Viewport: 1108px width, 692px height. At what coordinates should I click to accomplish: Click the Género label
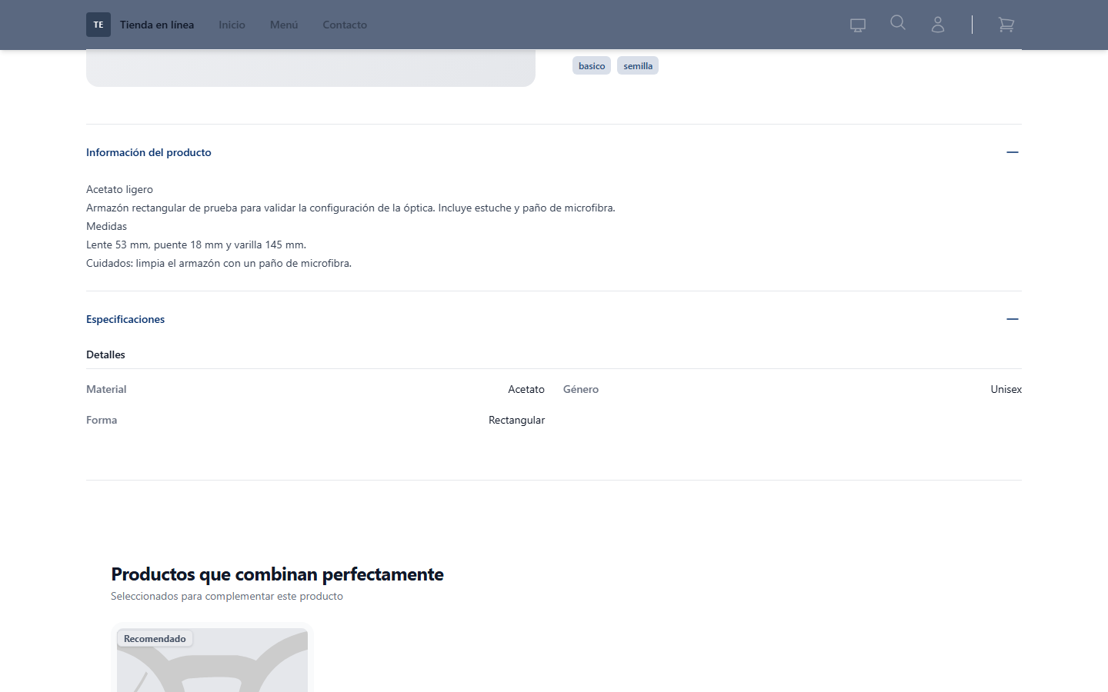[581, 389]
